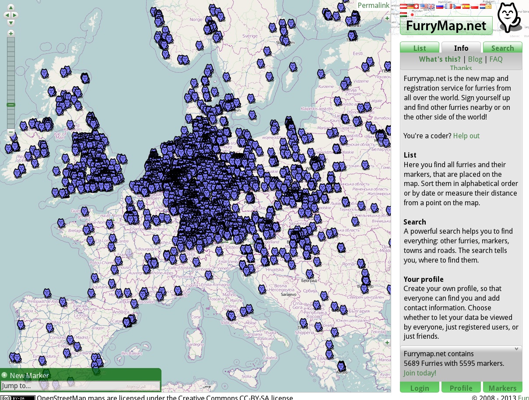Viewport: 529px width, 400px height.
Task: Select the Japanese flag language icon
Action: pos(412,14)
